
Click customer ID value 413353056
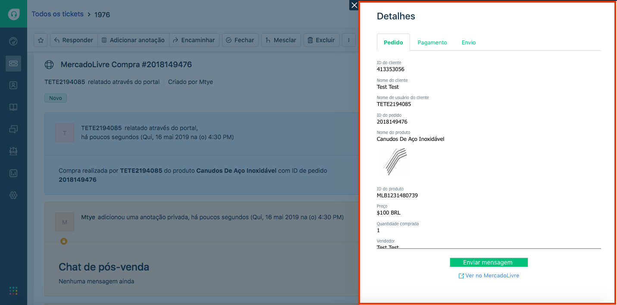point(391,69)
